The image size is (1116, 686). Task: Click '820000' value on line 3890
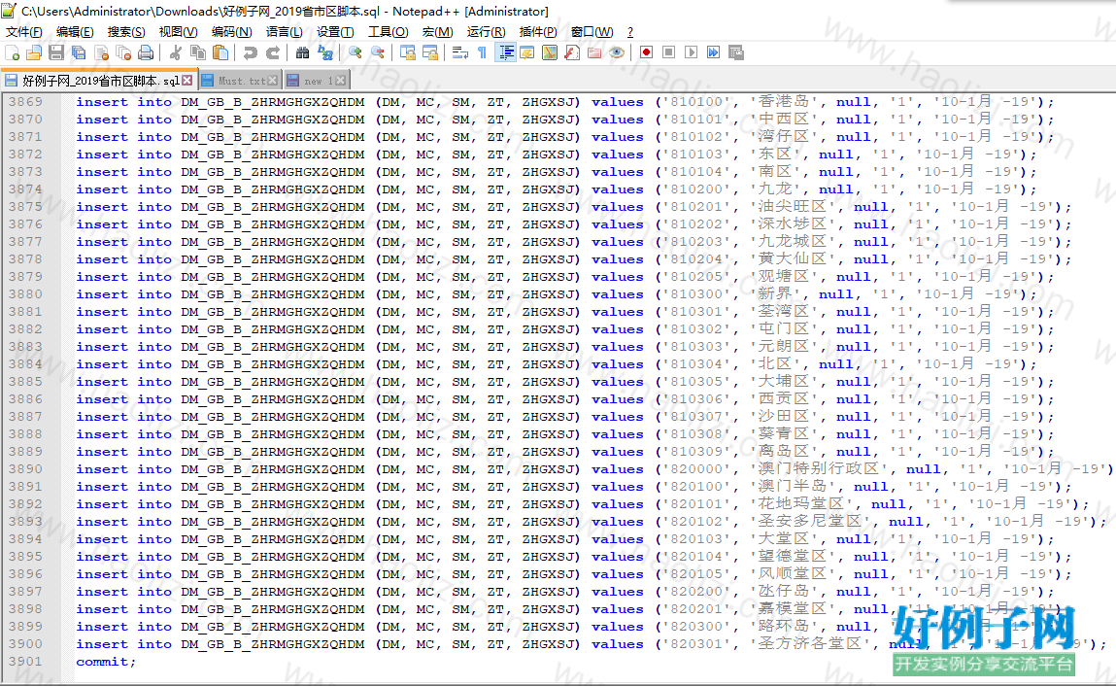click(696, 469)
